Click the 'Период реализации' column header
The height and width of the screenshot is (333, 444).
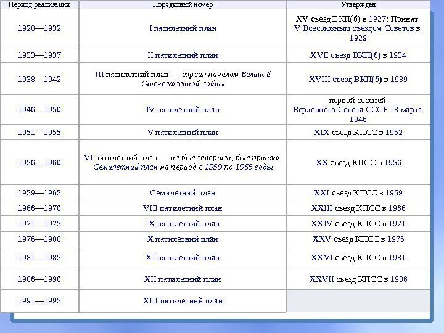pos(39,4)
